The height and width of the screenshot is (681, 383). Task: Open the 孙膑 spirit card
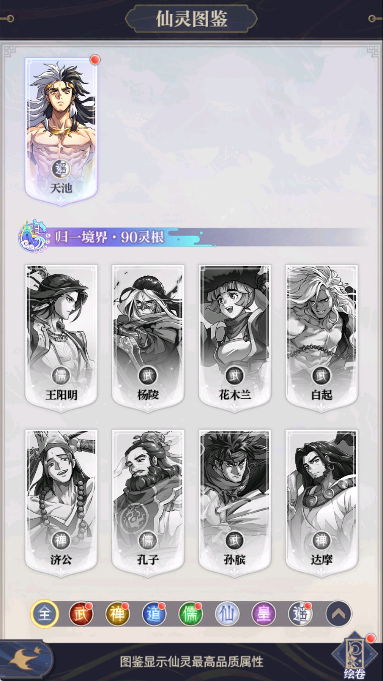coord(235,503)
